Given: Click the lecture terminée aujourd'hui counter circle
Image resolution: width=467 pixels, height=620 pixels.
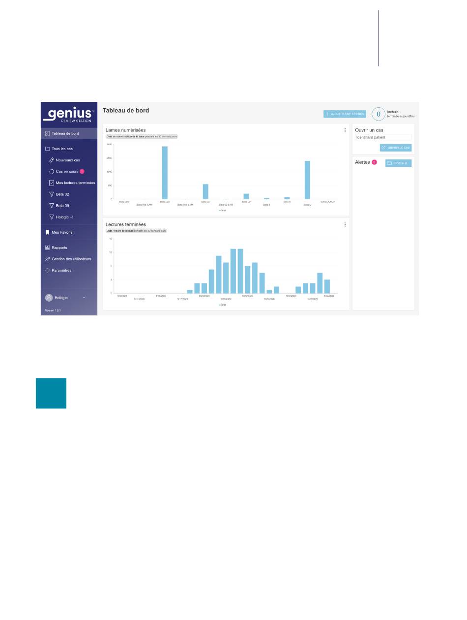Looking at the screenshot, I should 378,114.
